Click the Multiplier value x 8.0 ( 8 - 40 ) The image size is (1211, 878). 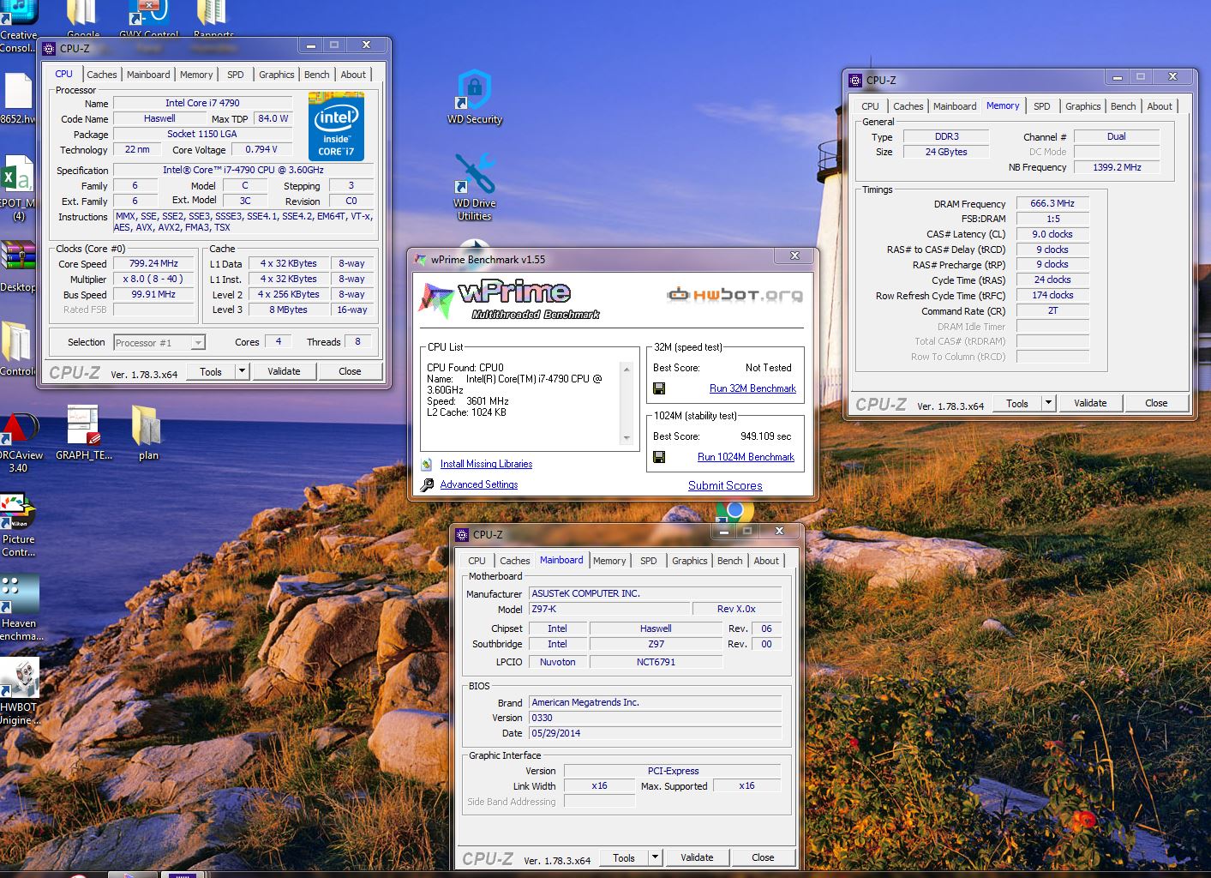pos(154,280)
